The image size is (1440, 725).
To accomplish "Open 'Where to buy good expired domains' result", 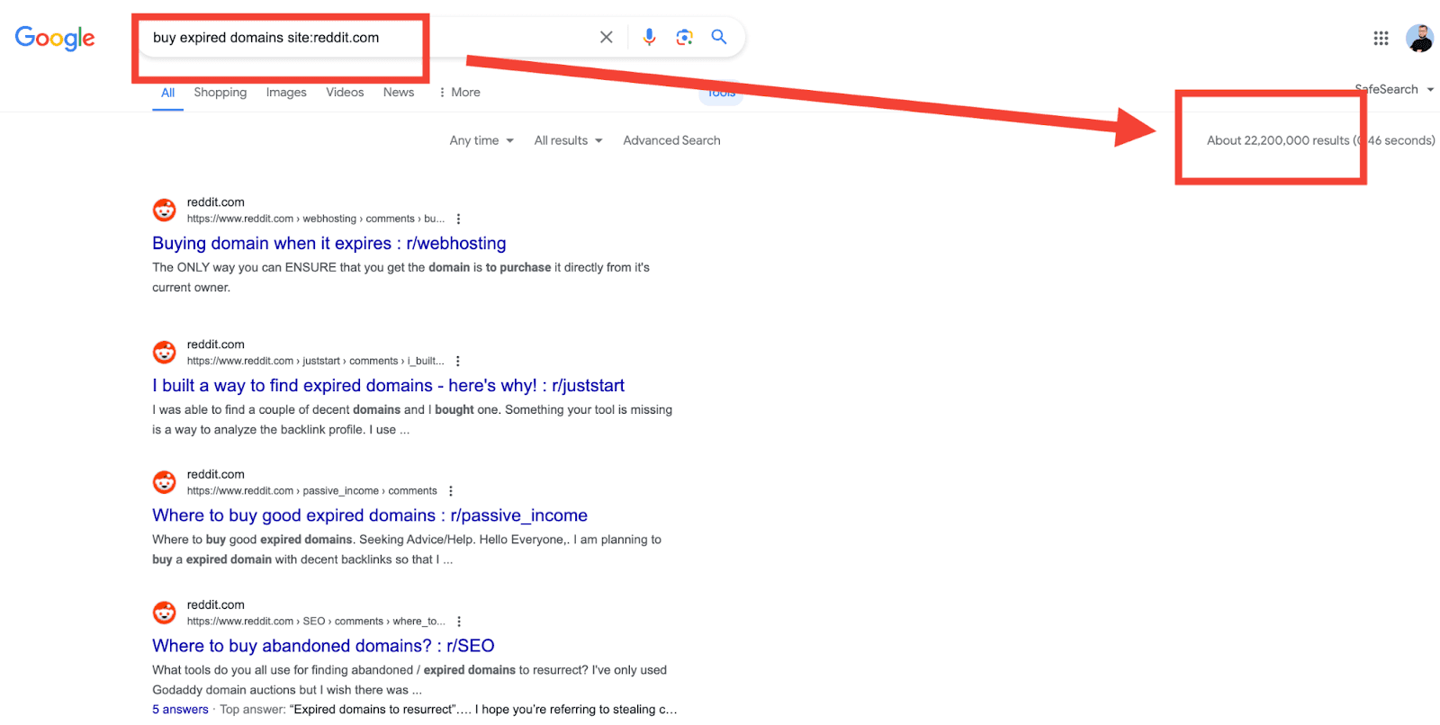I will [370, 515].
